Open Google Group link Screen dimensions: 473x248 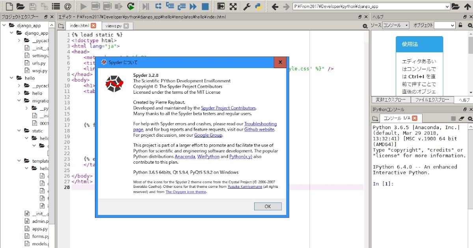[208, 135]
